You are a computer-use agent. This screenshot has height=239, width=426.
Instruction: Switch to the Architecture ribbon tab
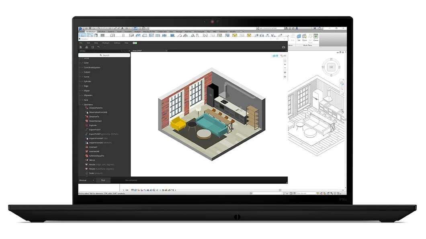point(91,31)
